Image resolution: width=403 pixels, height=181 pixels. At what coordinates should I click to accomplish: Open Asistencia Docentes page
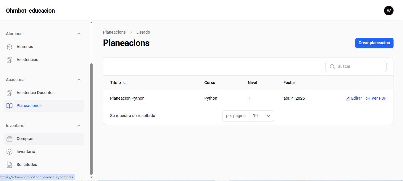point(44,93)
